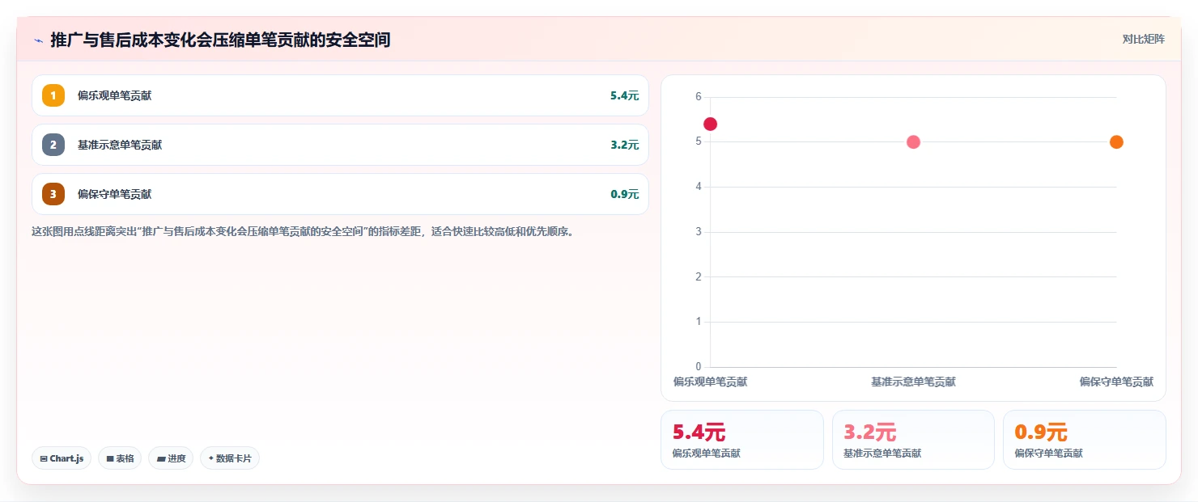Screen dimensions: 1198x502
Task: Click the 数据卡片 tag
Action: pos(230,458)
